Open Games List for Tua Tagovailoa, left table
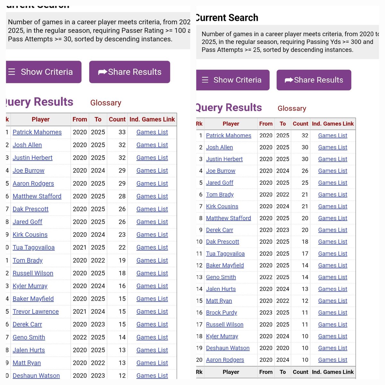The height and width of the screenshot is (385, 385). click(152, 248)
